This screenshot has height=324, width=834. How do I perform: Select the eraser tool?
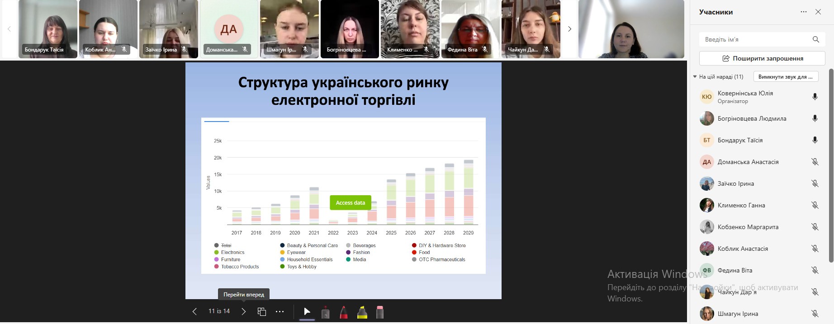(380, 312)
